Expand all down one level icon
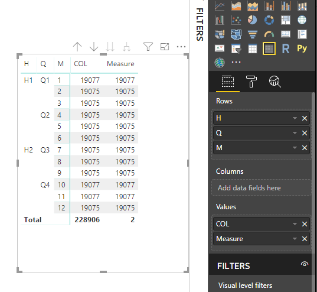Viewport: 317px width, 292px height. click(x=127, y=47)
